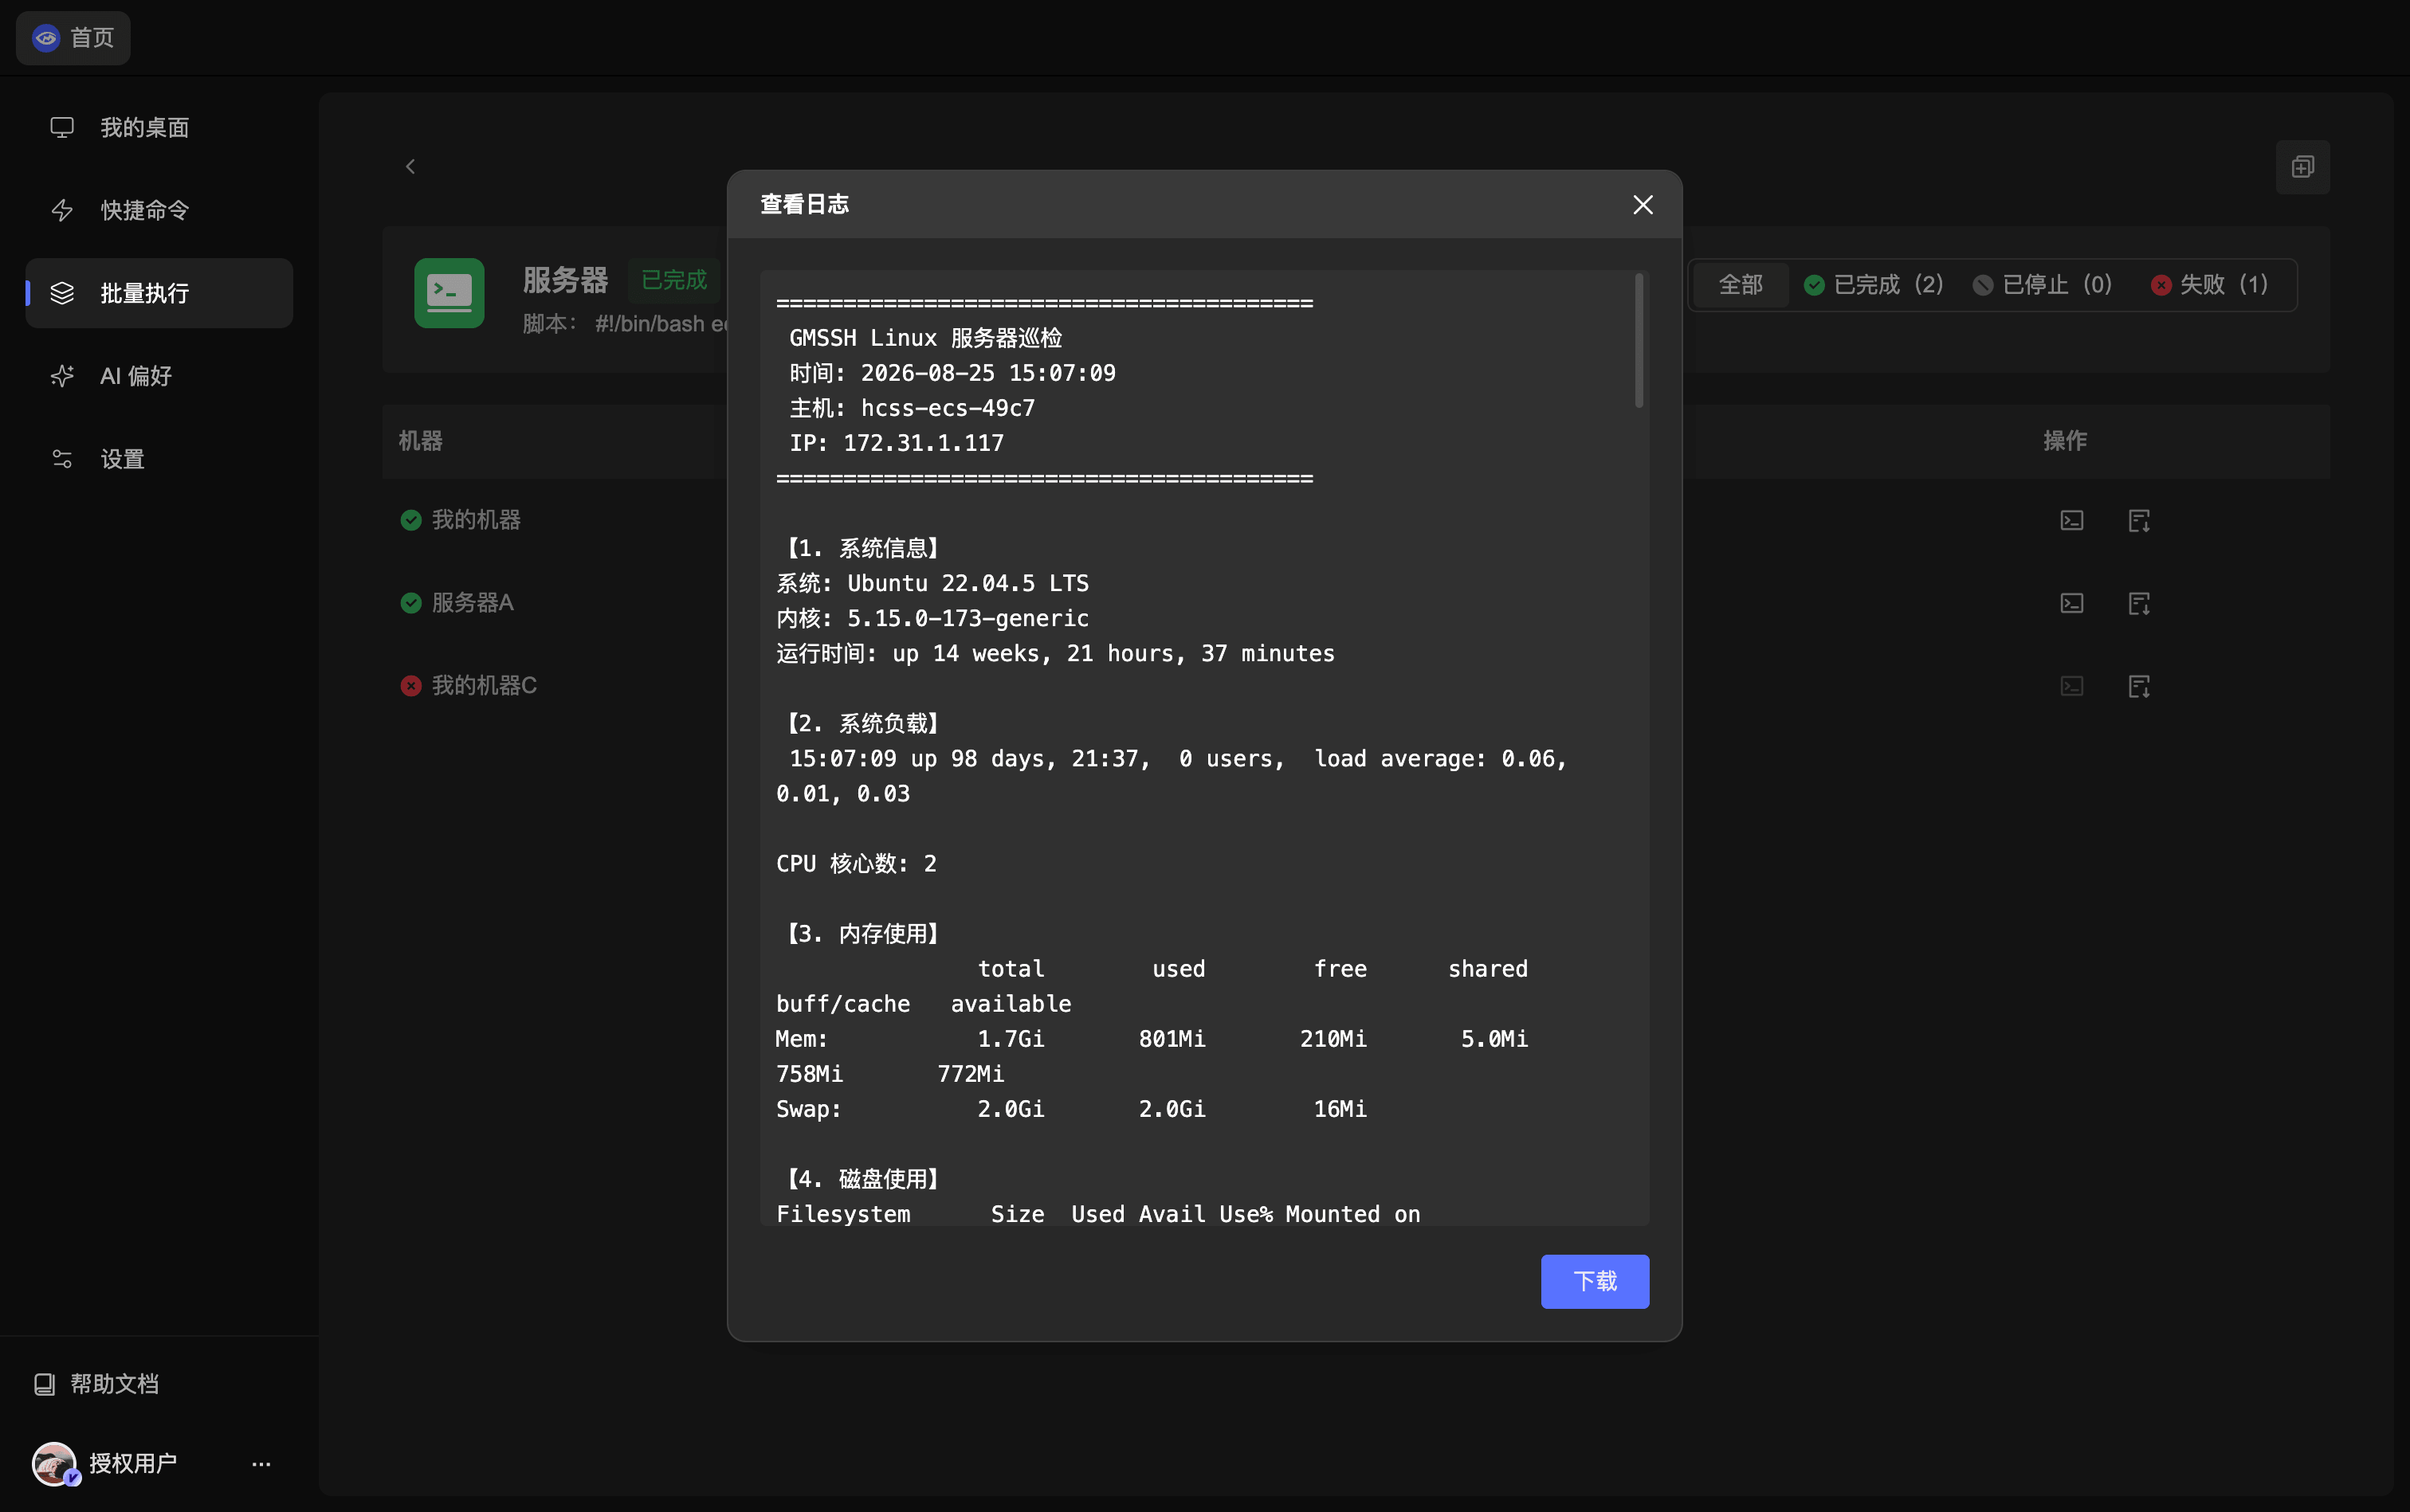
Task: Open log icon for 服务器A row
Action: point(2139,603)
